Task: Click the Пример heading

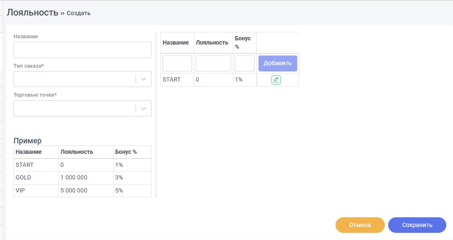Action: (x=27, y=141)
